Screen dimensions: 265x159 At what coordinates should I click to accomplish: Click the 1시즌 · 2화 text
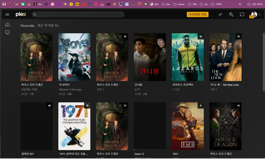tap(141, 94)
